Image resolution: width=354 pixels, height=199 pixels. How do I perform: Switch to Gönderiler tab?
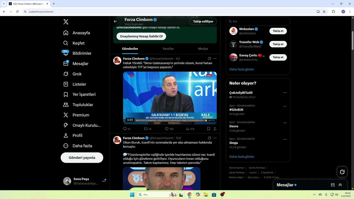coord(130,49)
